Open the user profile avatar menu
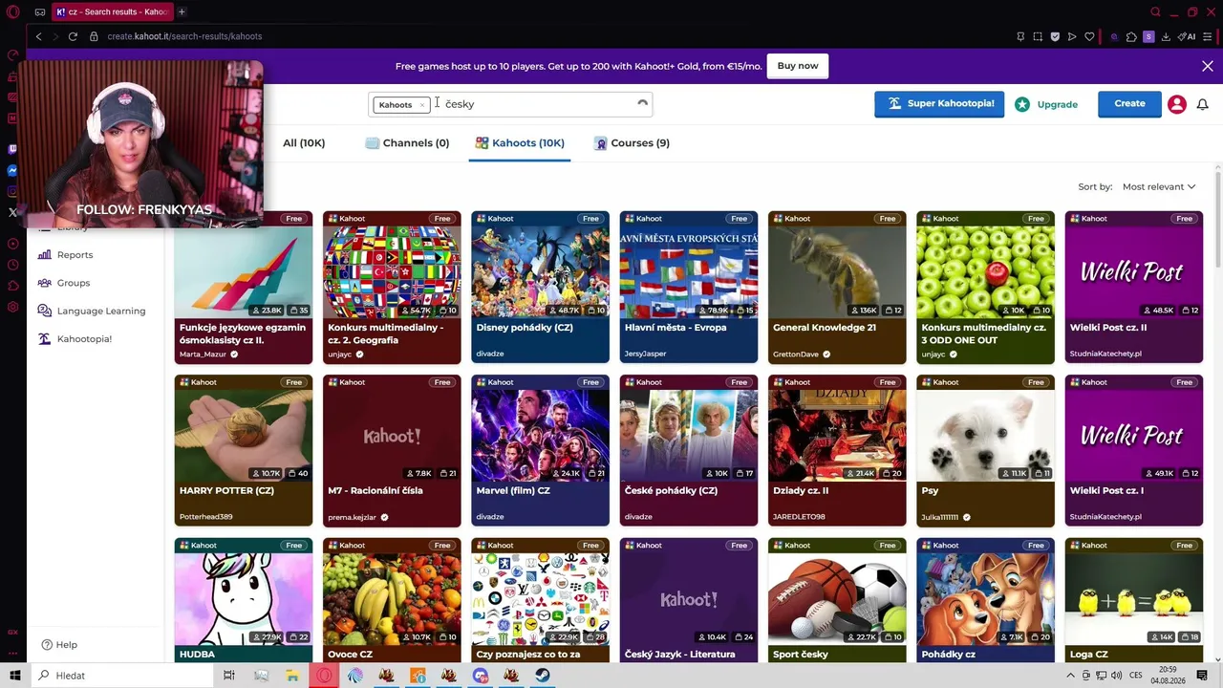The image size is (1223, 688). pyautogui.click(x=1177, y=104)
